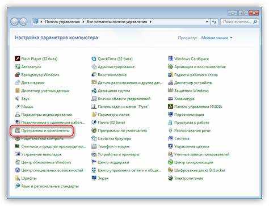Open the Брандмауэр Windows icon
This screenshot has width=269, height=206.
tap(18, 74)
